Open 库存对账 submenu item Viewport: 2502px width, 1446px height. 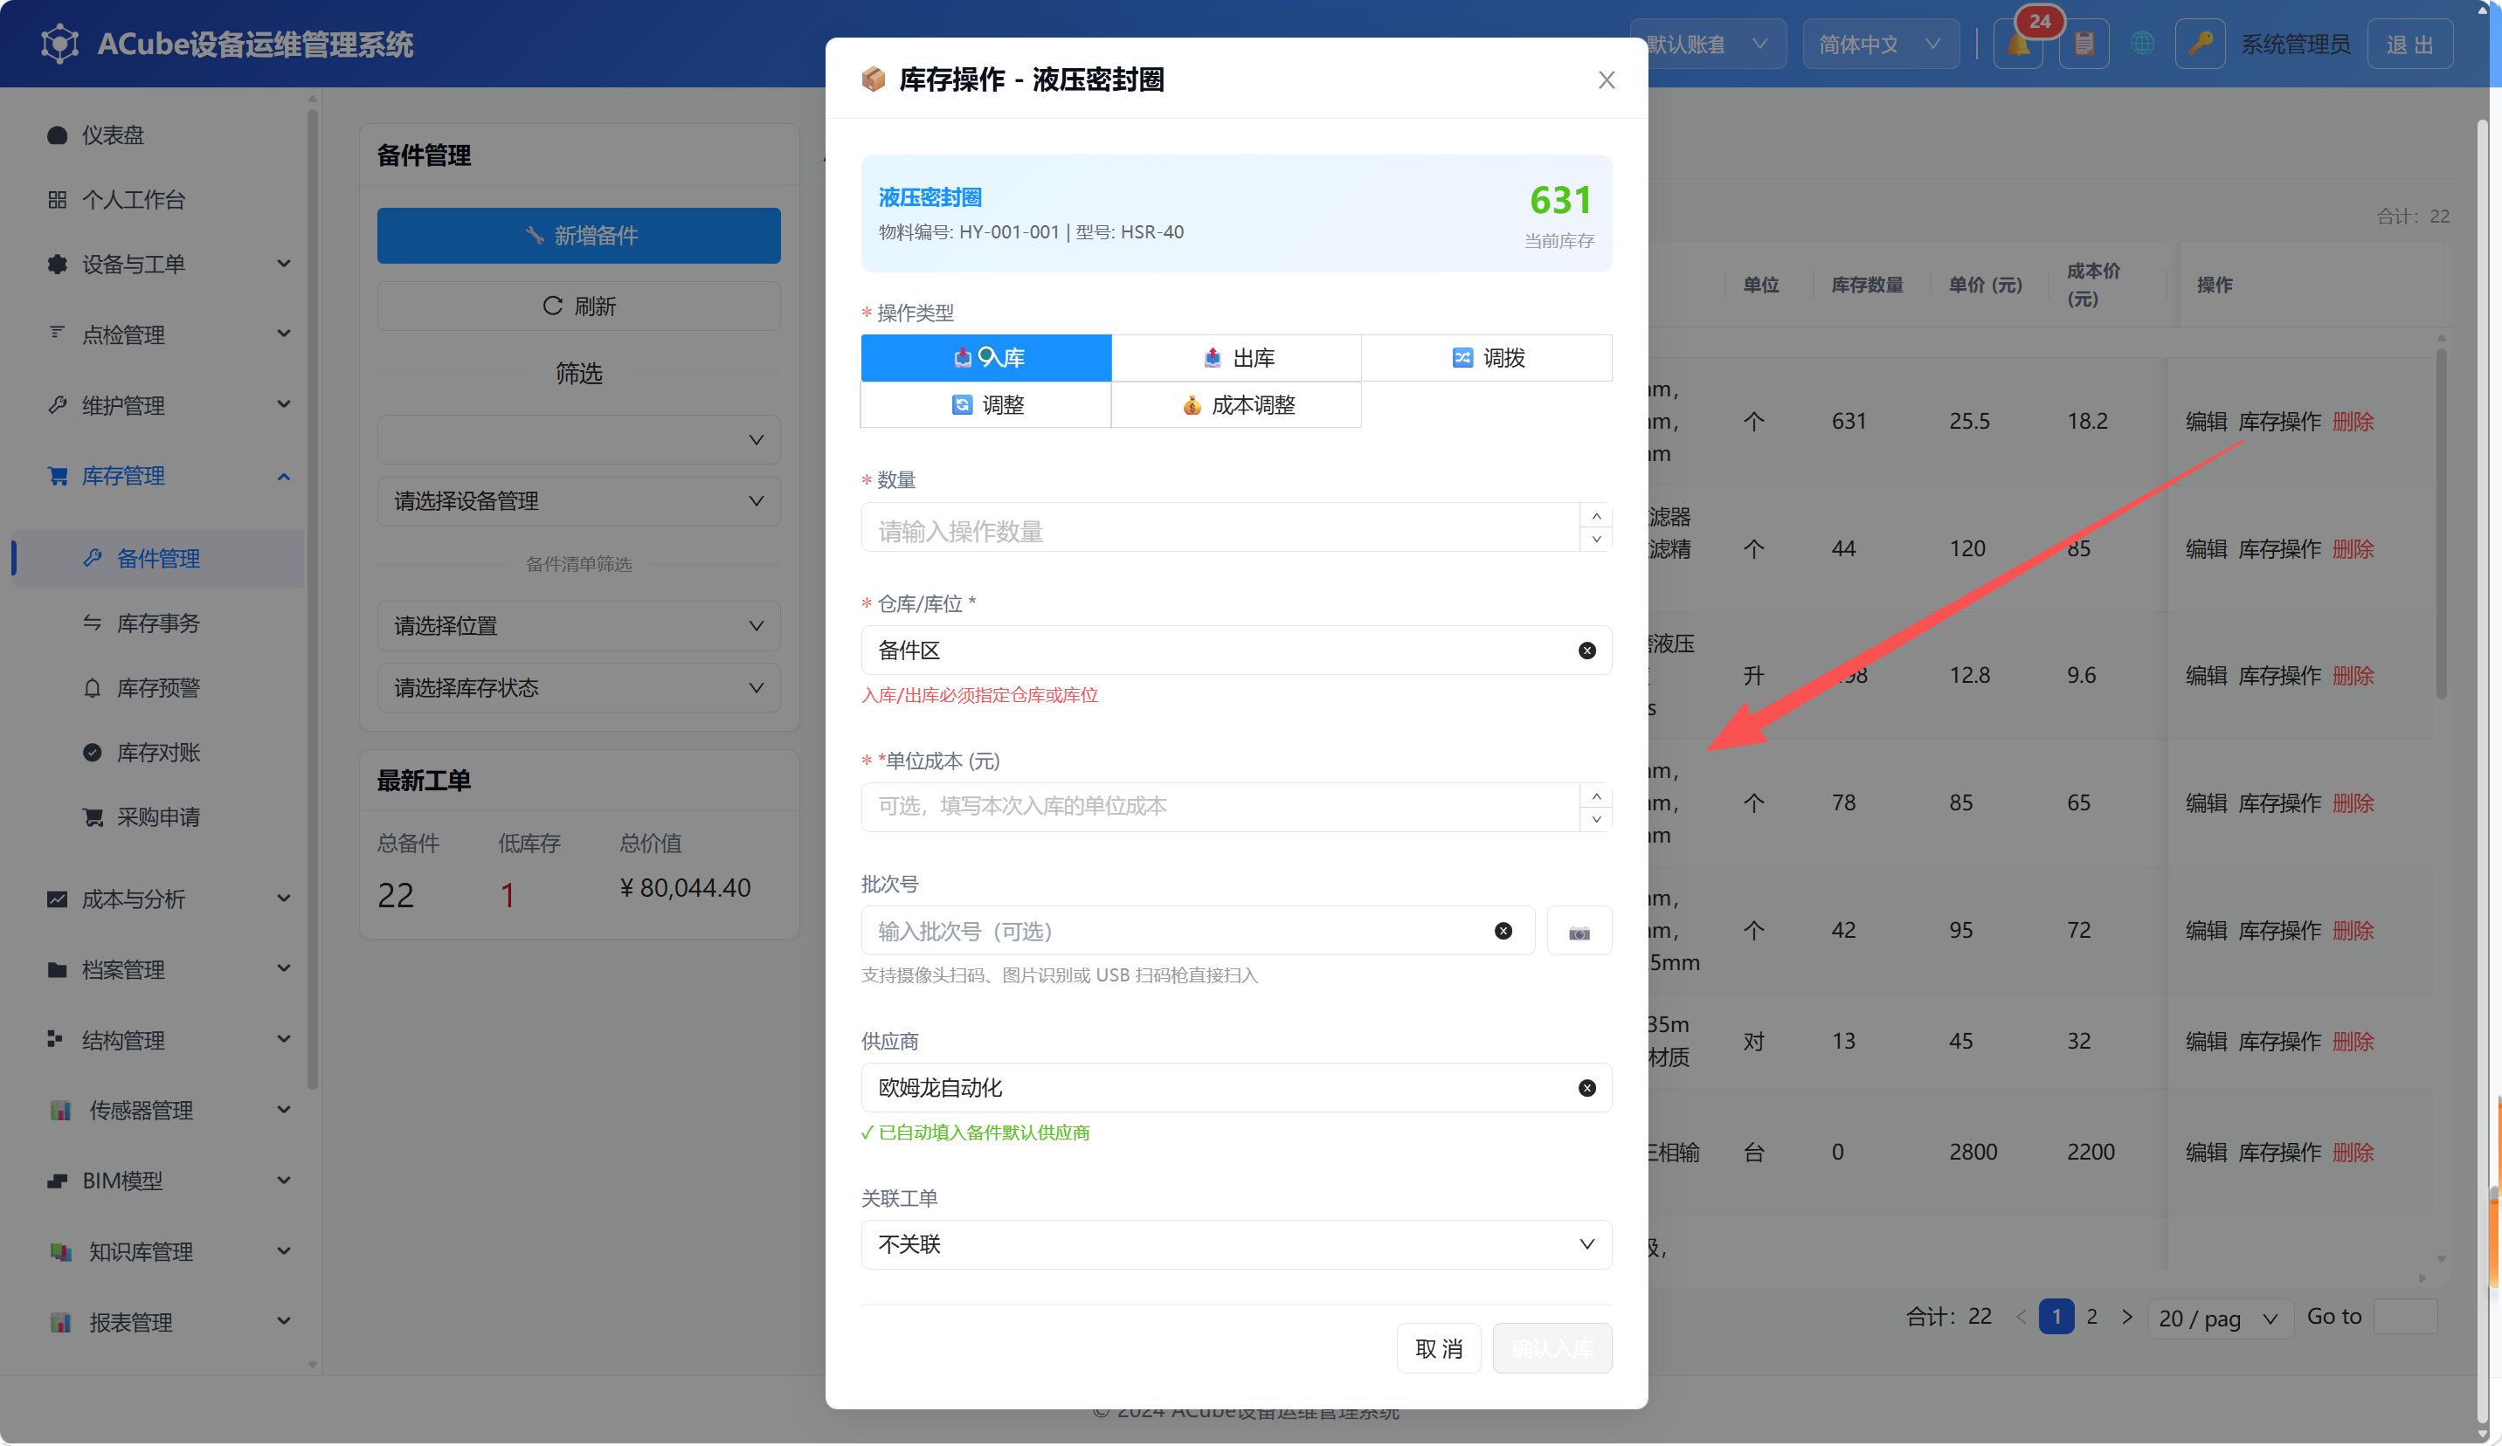coord(159,753)
